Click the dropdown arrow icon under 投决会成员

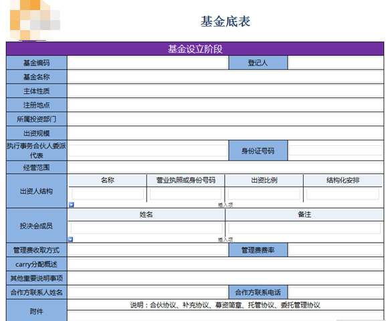[x=71, y=239]
